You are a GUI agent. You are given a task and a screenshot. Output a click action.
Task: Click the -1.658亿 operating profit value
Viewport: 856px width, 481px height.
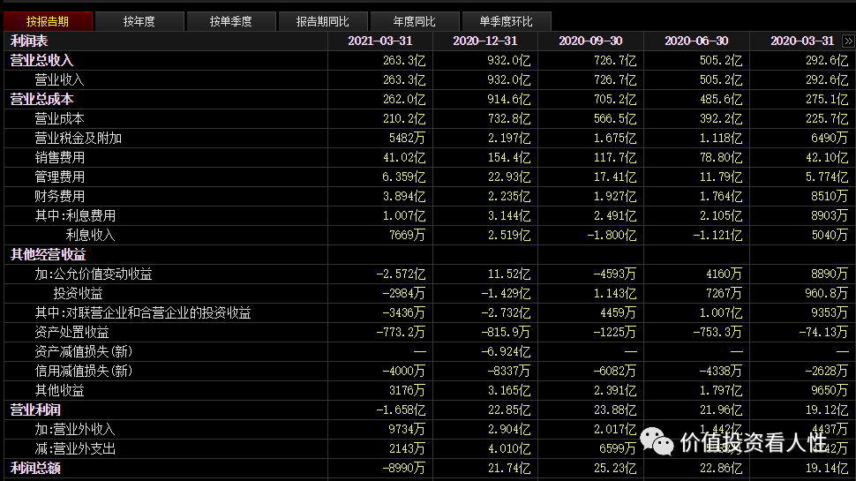(x=401, y=410)
